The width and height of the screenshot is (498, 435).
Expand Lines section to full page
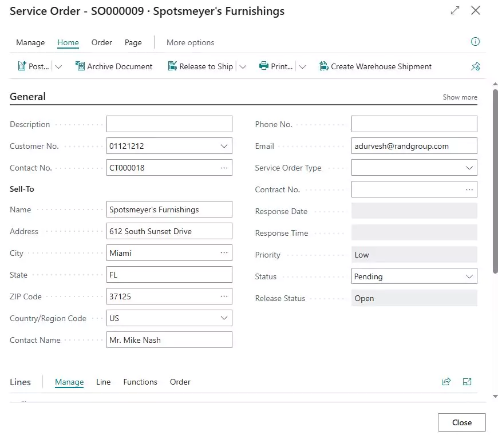[x=467, y=382]
